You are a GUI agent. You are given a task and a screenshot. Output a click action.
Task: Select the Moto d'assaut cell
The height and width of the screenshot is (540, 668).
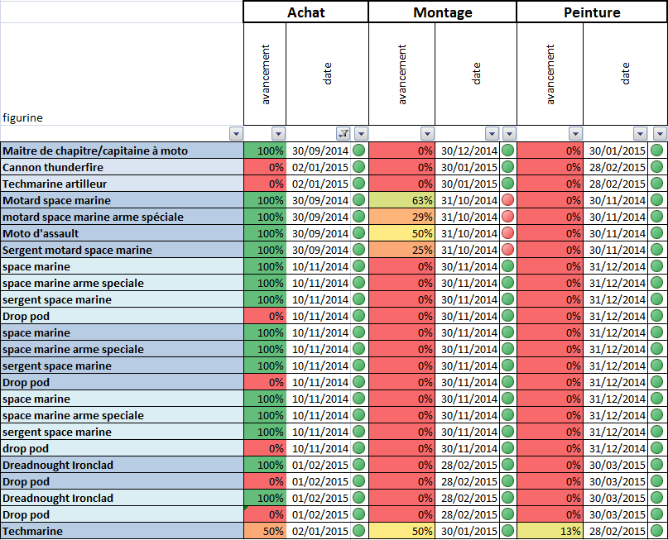point(122,233)
